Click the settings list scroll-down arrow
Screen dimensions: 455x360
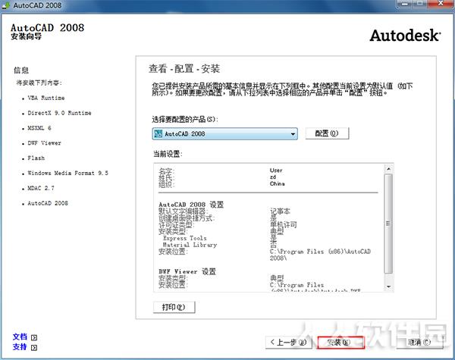388,286
